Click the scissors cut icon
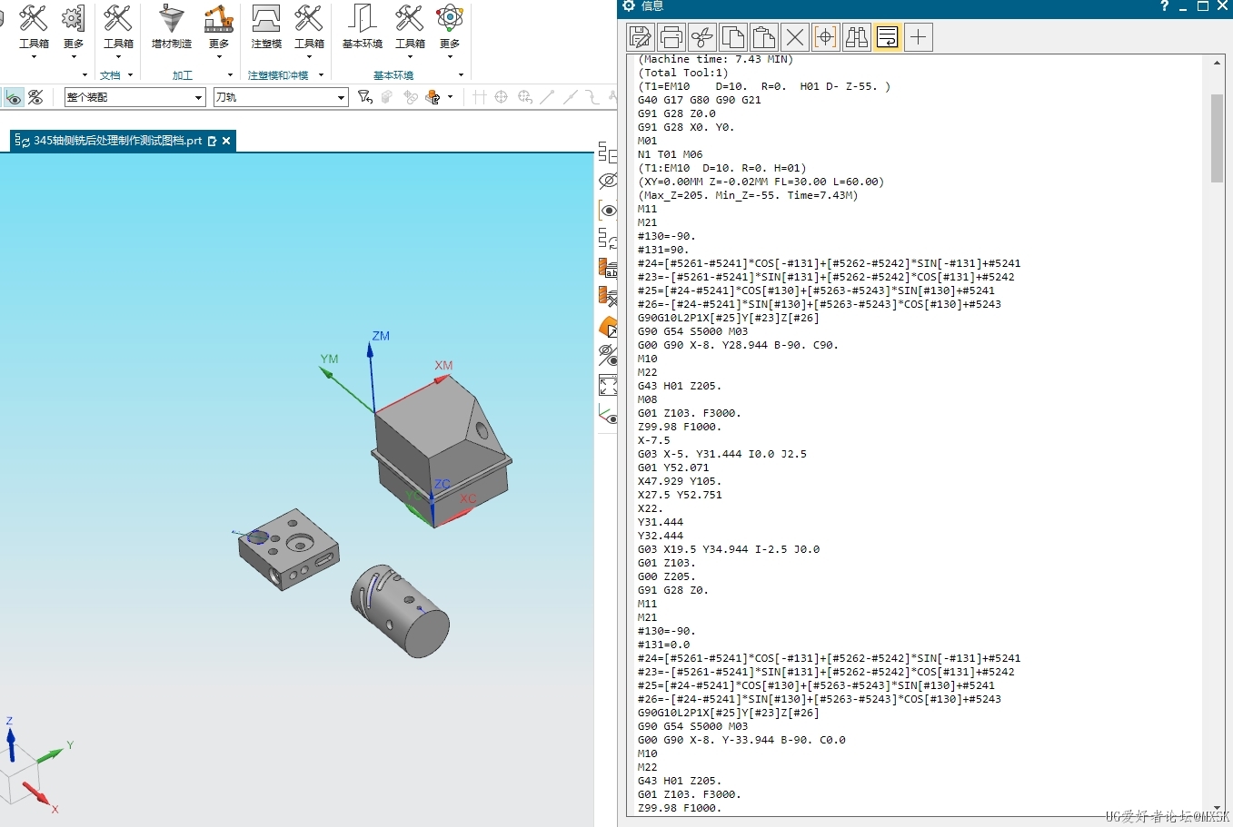This screenshot has height=827, width=1233. point(702,37)
